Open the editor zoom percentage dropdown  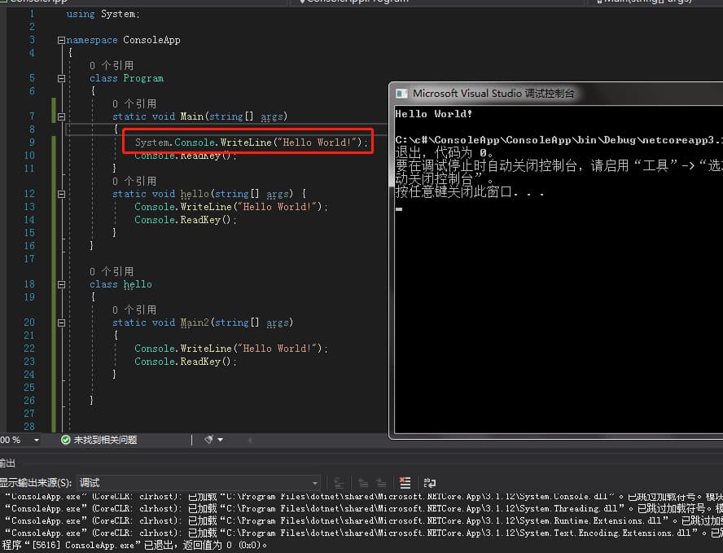[x=36, y=440]
